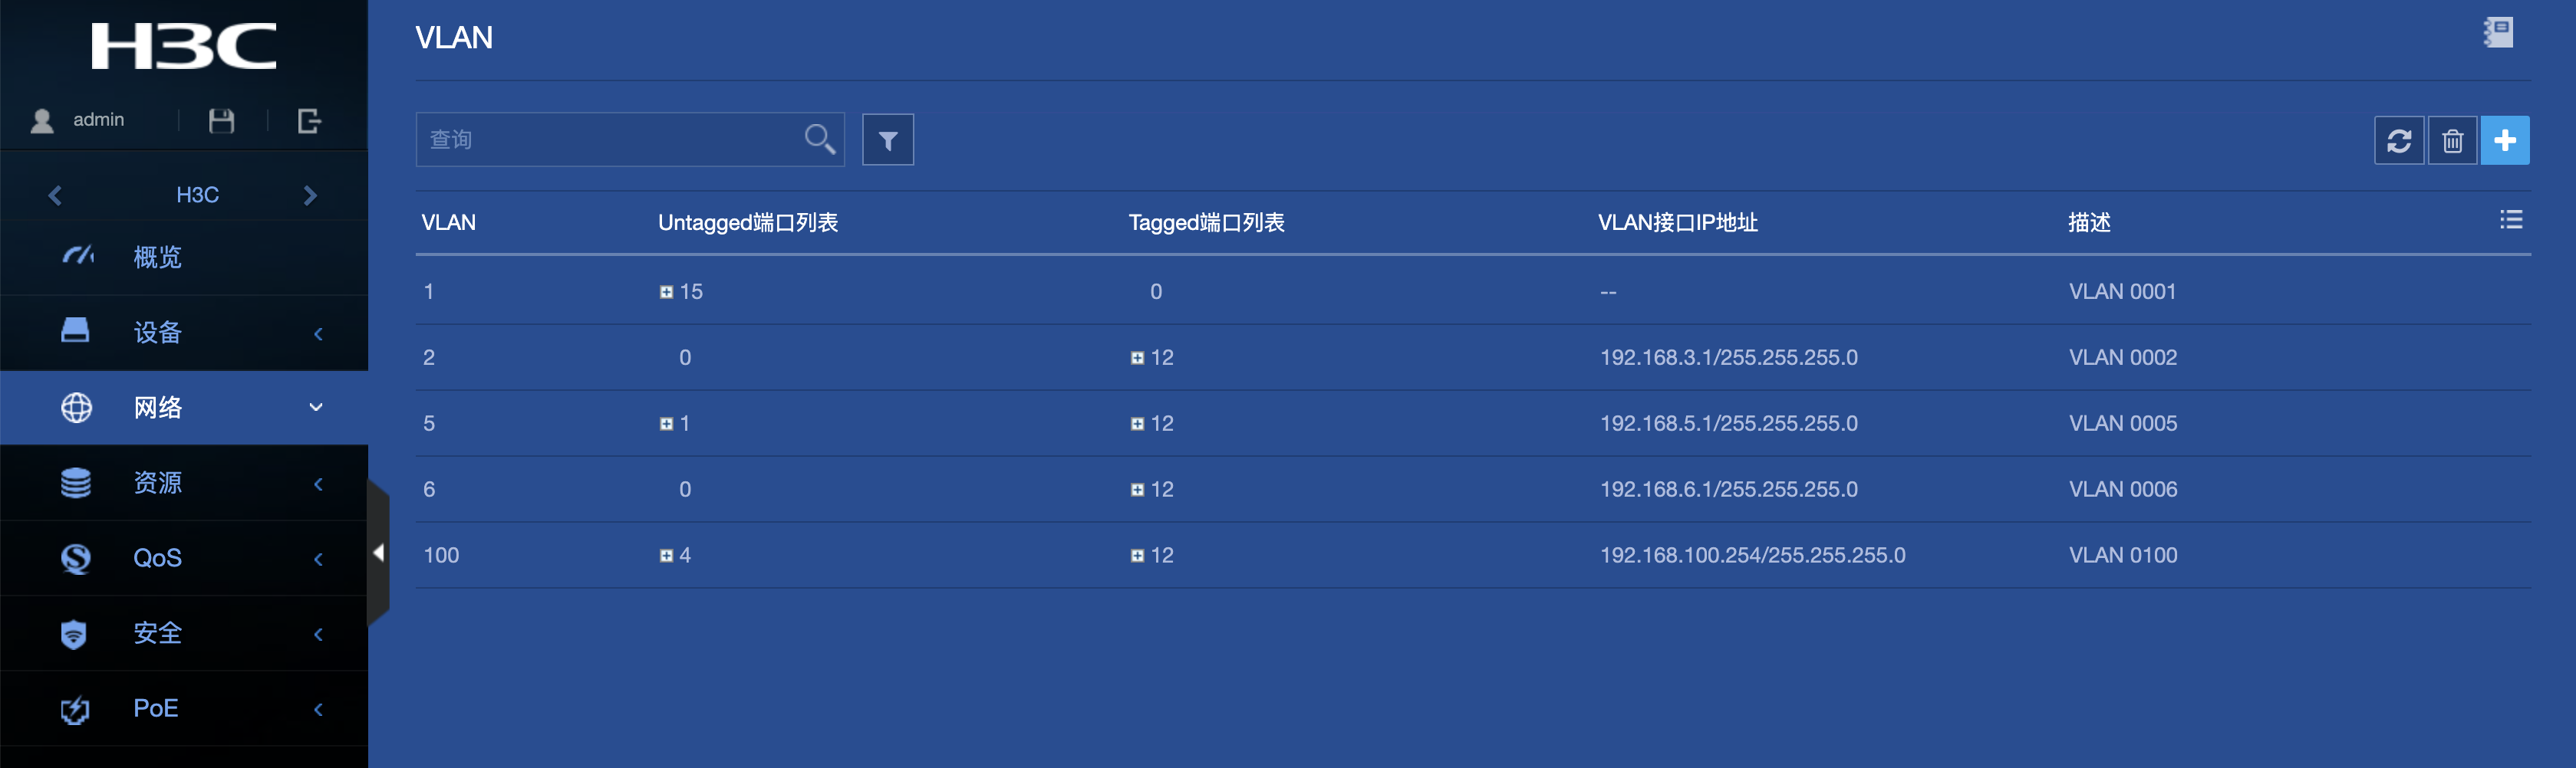
Task: Click the admin user icon
Action: click(42, 121)
